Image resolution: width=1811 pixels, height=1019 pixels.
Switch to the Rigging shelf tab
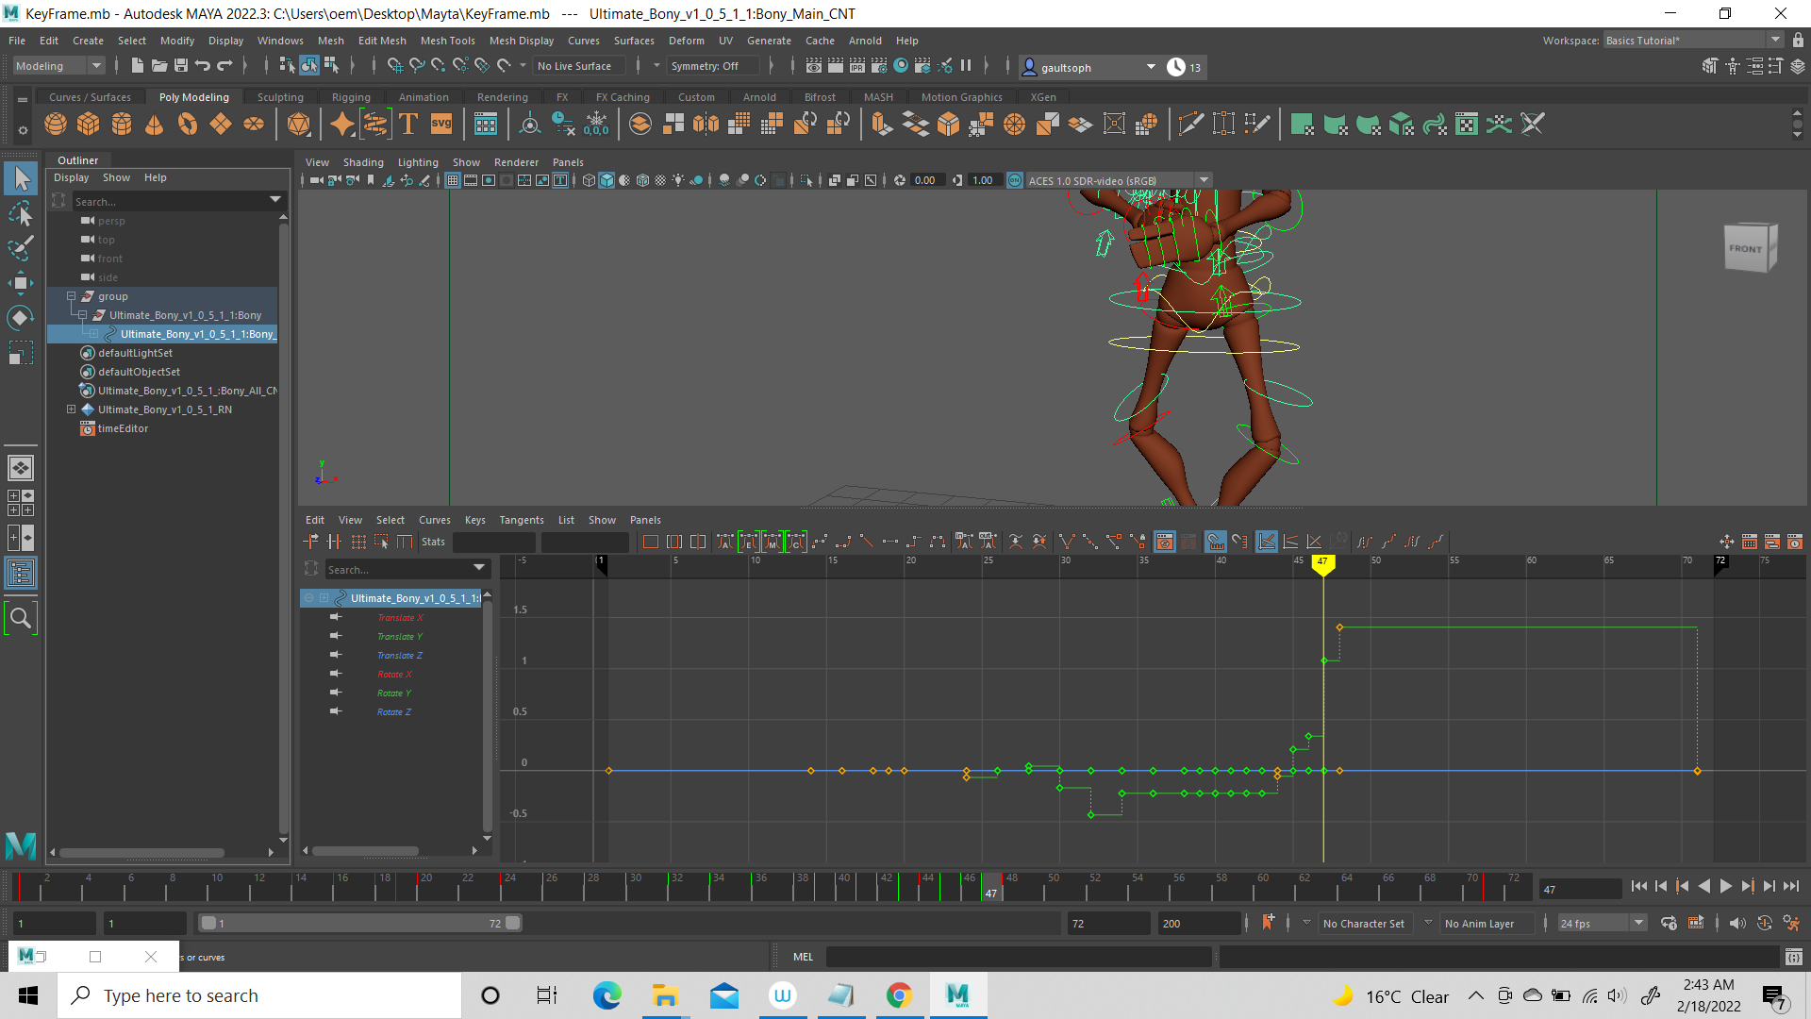pos(350,96)
